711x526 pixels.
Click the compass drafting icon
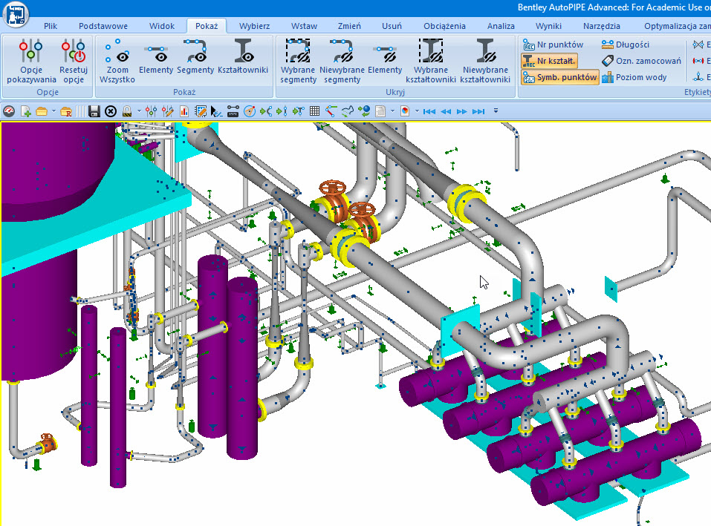coord(250,111)
